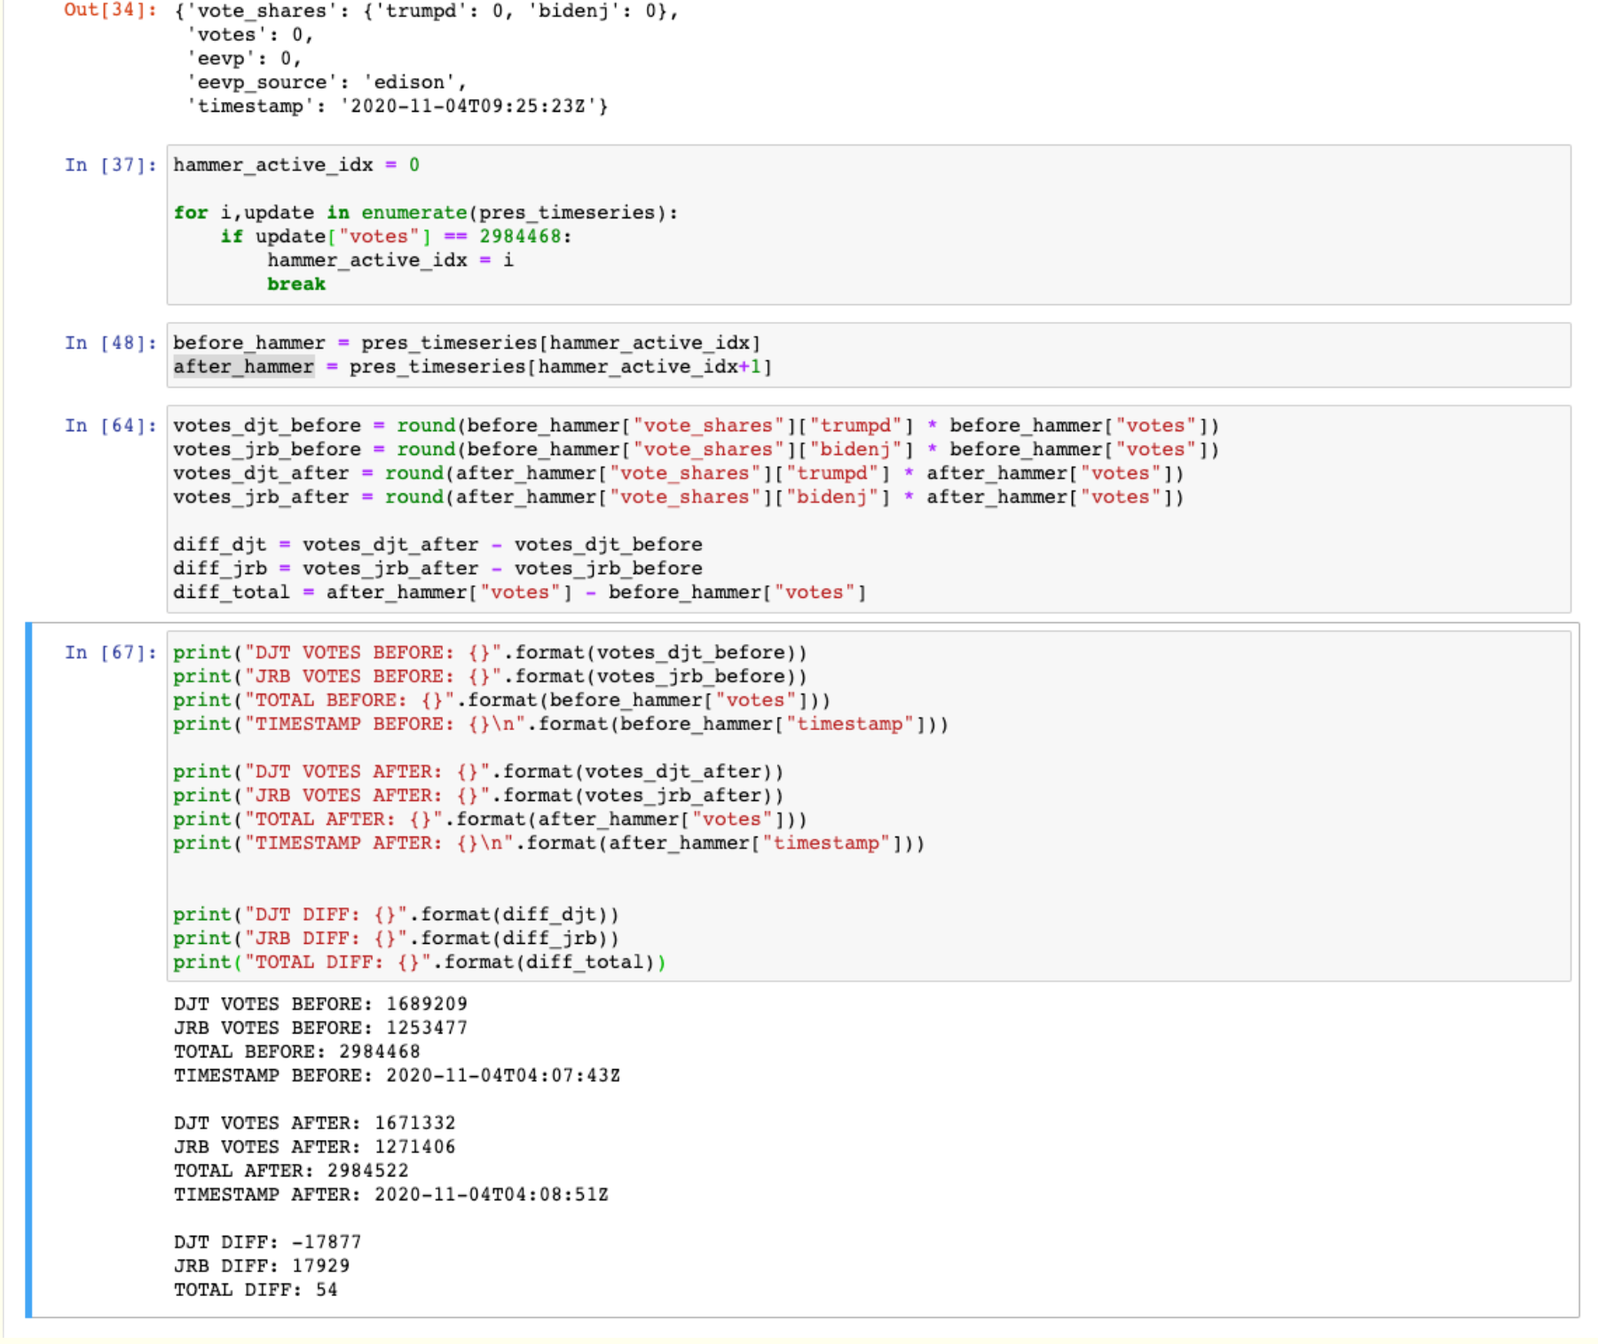Click the blue selected-cell bar beside In [67]
Image resolution: width=1598 pixels, height=1344 pixels.
click(x=28, y=971)
